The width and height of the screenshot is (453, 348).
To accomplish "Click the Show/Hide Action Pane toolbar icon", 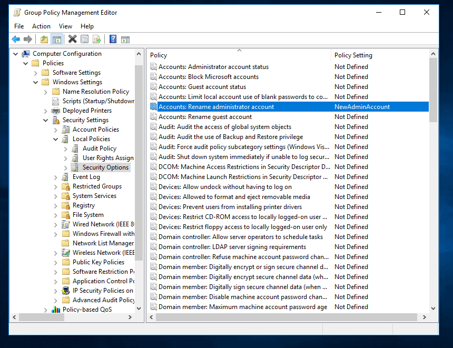I will pyautogui.click(x=125, y=39).
